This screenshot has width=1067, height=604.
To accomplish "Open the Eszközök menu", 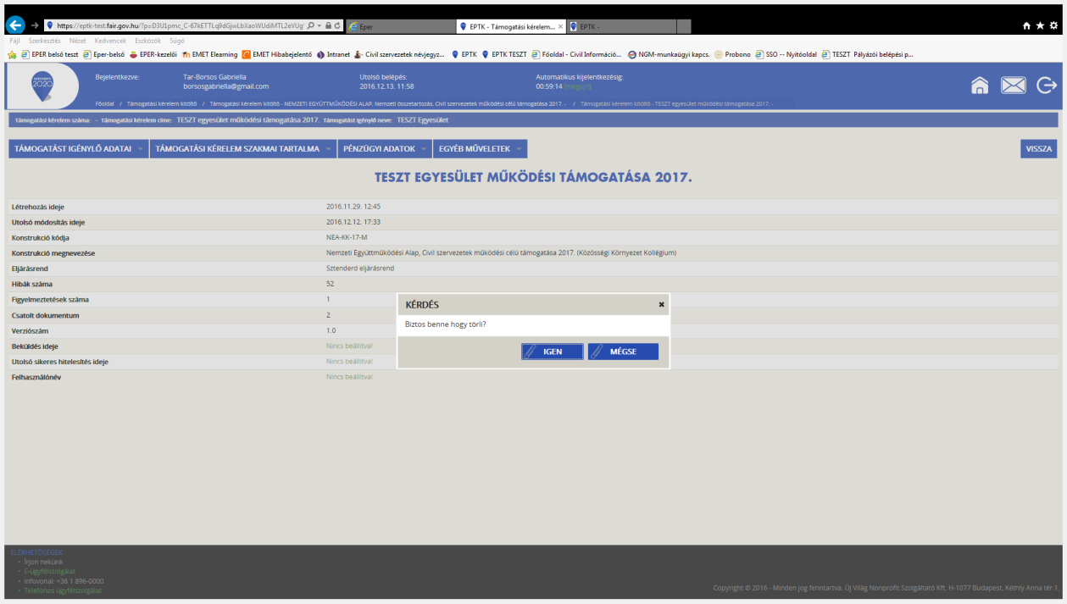I will click(148, 41).
